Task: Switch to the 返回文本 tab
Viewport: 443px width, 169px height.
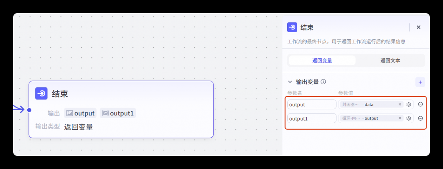Action: [390, 60]
